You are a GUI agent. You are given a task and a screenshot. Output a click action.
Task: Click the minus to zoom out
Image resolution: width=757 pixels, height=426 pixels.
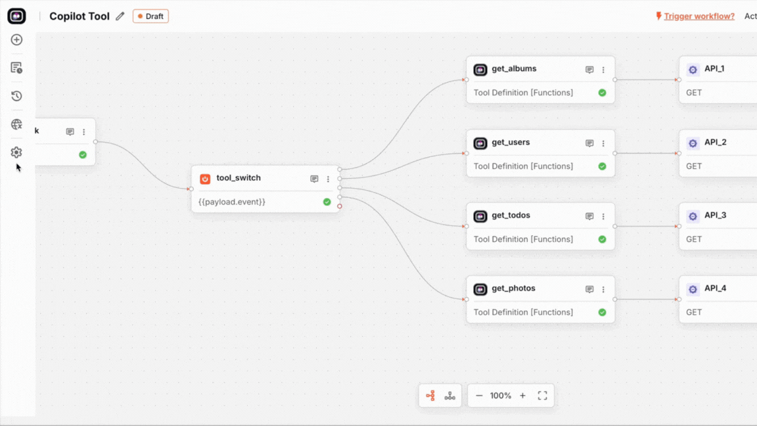479,395
